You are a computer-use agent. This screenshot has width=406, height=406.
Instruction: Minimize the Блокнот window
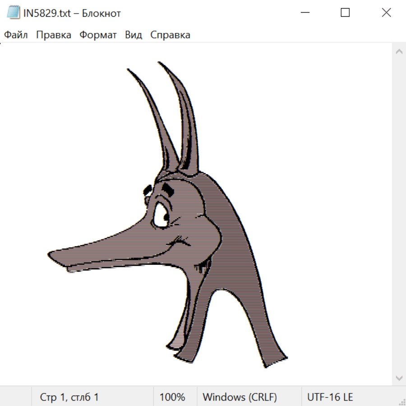304,13
